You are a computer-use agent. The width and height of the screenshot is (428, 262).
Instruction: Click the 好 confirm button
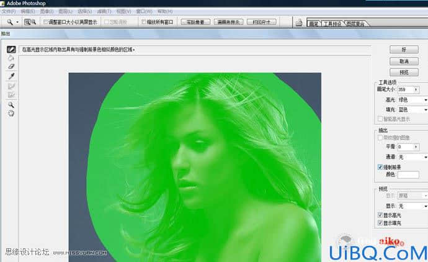point(404,50)
